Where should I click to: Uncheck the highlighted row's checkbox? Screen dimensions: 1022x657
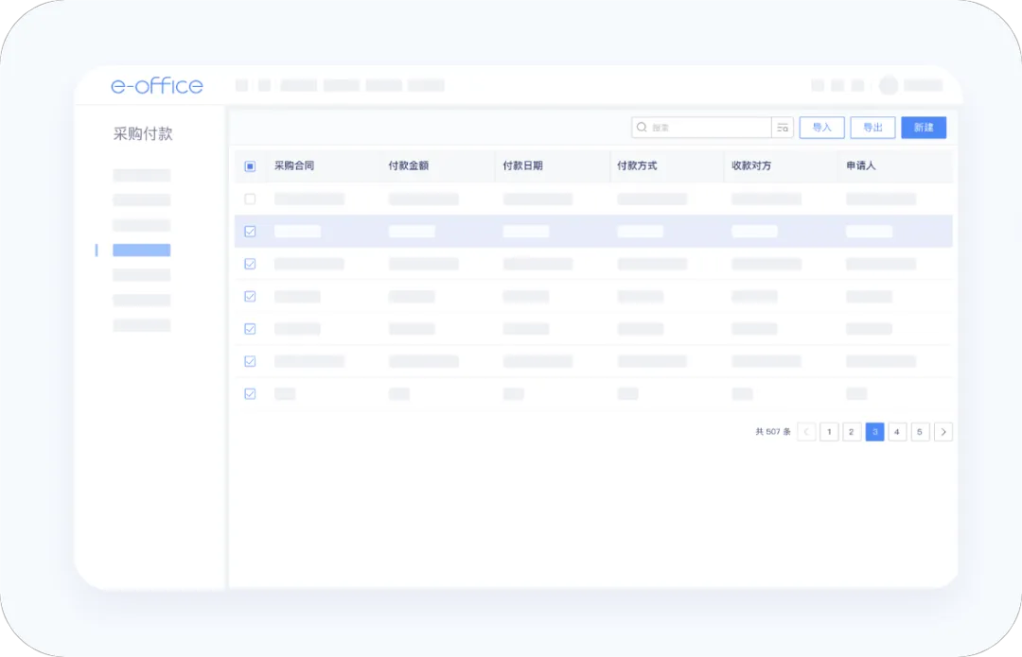coord(250,232)
